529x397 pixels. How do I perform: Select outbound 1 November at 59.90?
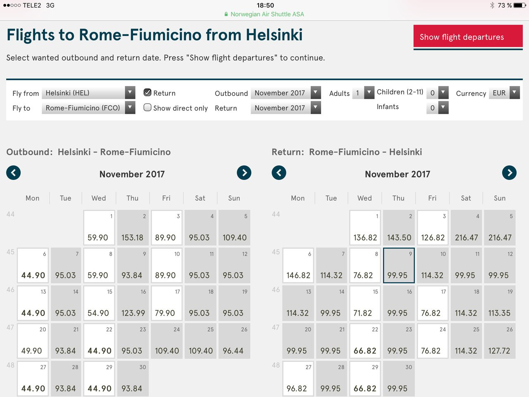99,227
